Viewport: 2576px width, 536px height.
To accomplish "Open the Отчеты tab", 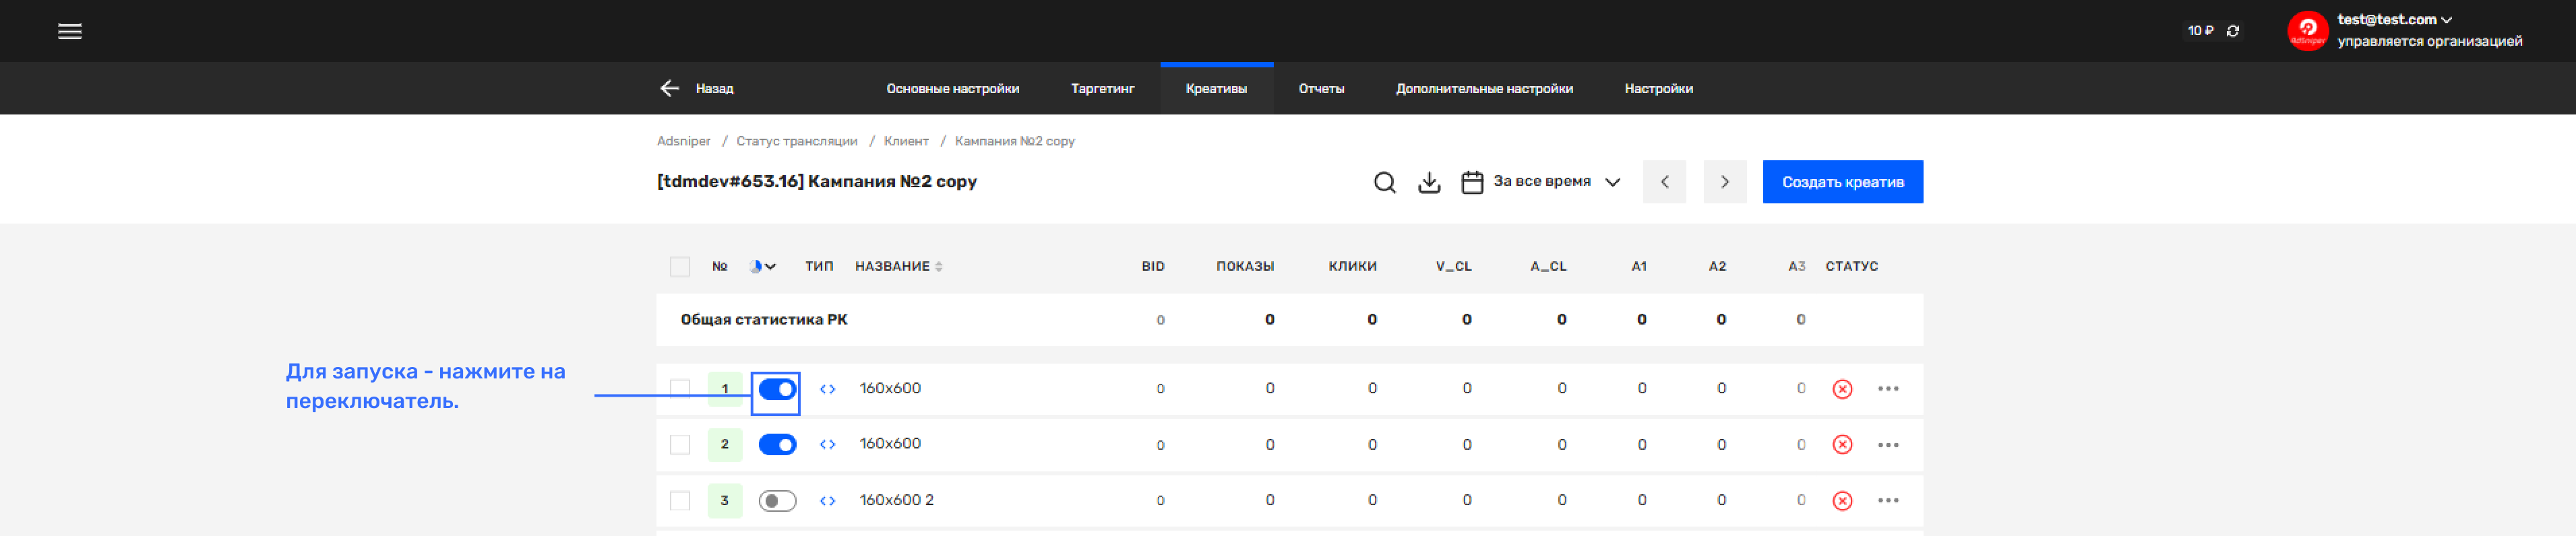I will (1321, 89).
